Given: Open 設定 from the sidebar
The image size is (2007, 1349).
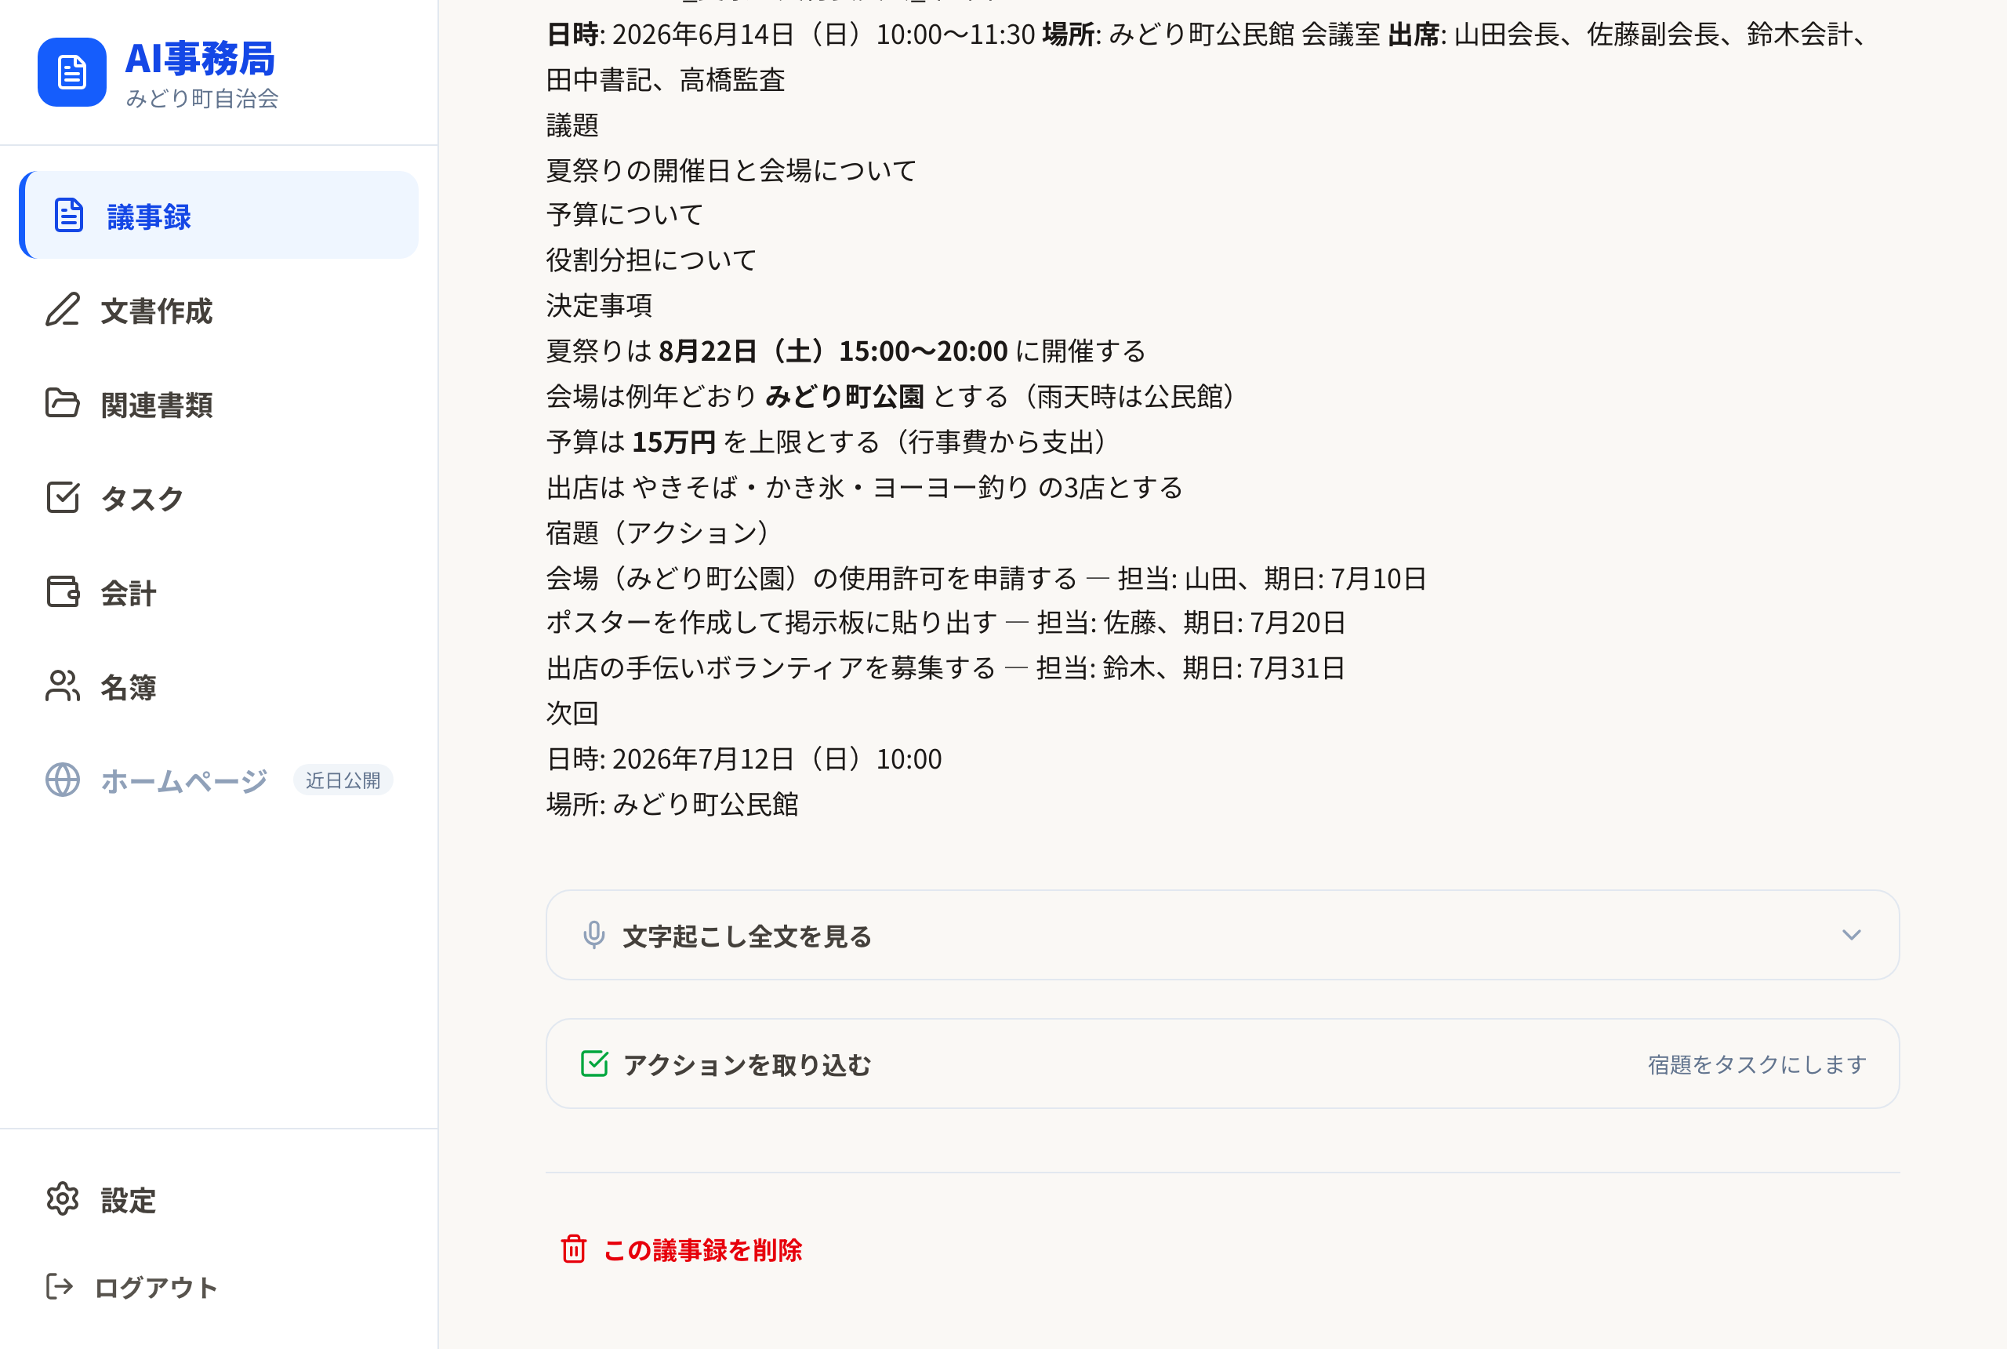Looking at the screenshot, I should 219,1199.
